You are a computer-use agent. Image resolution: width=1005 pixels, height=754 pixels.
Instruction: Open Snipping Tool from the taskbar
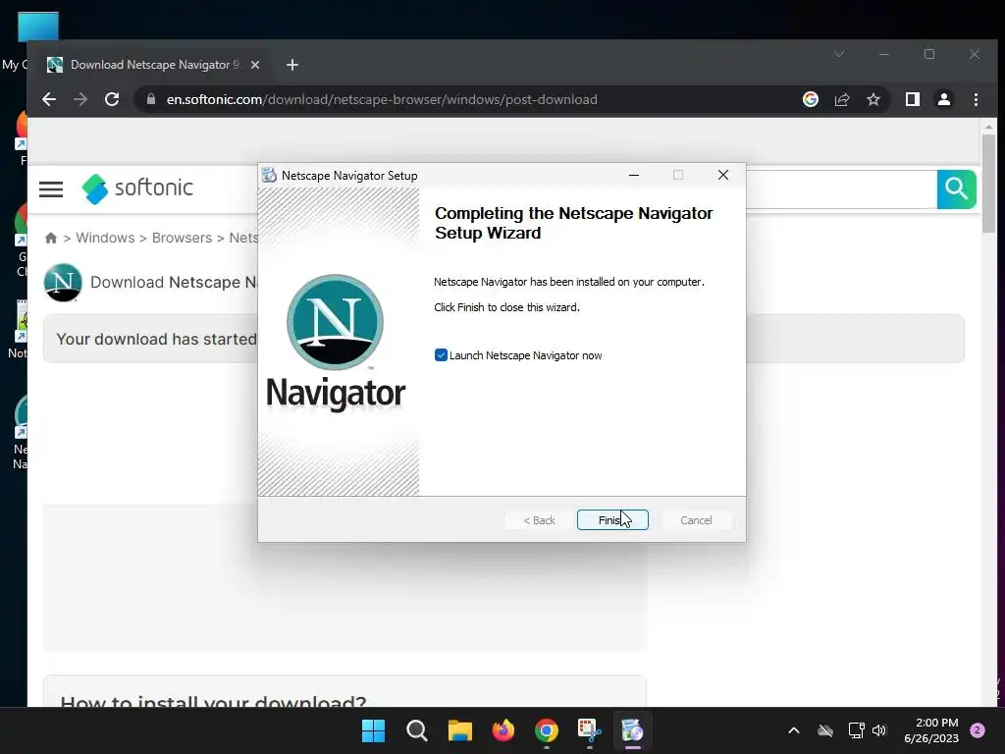(x=590, y=730)
